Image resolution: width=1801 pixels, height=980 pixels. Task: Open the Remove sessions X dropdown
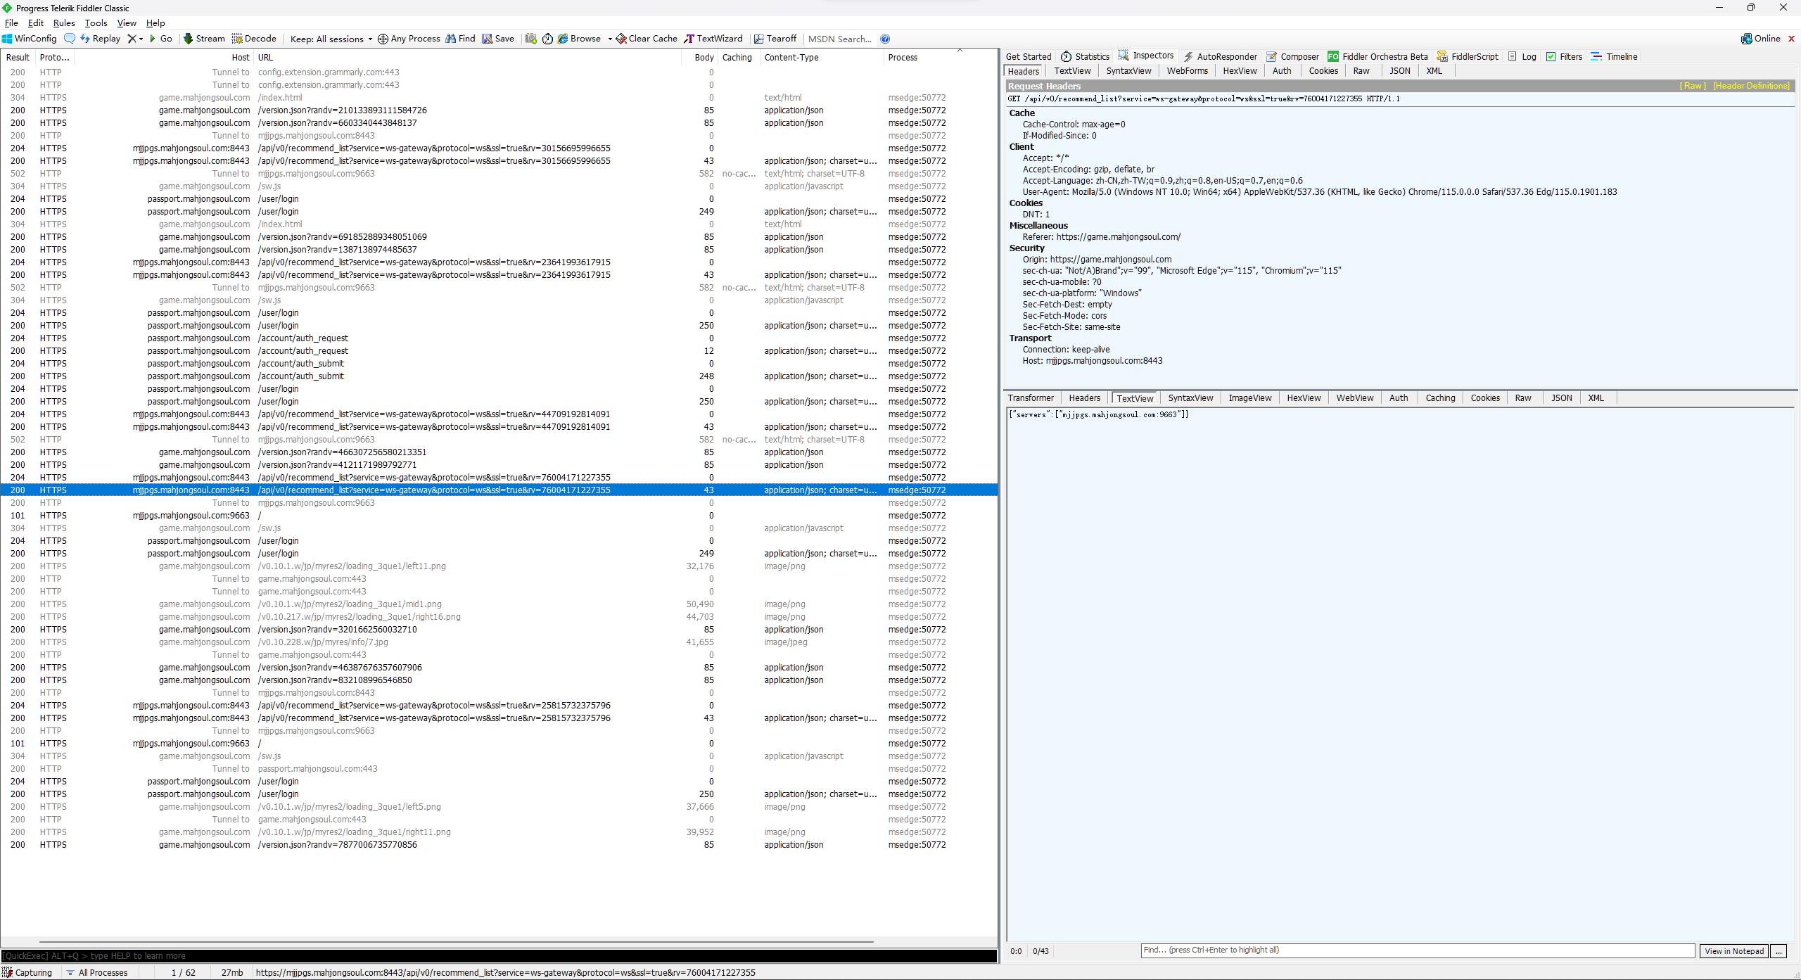[134, 39]
